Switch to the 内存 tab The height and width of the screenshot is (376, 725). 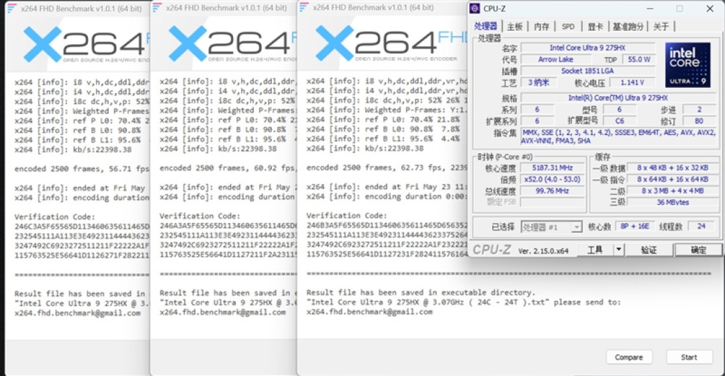542,26
